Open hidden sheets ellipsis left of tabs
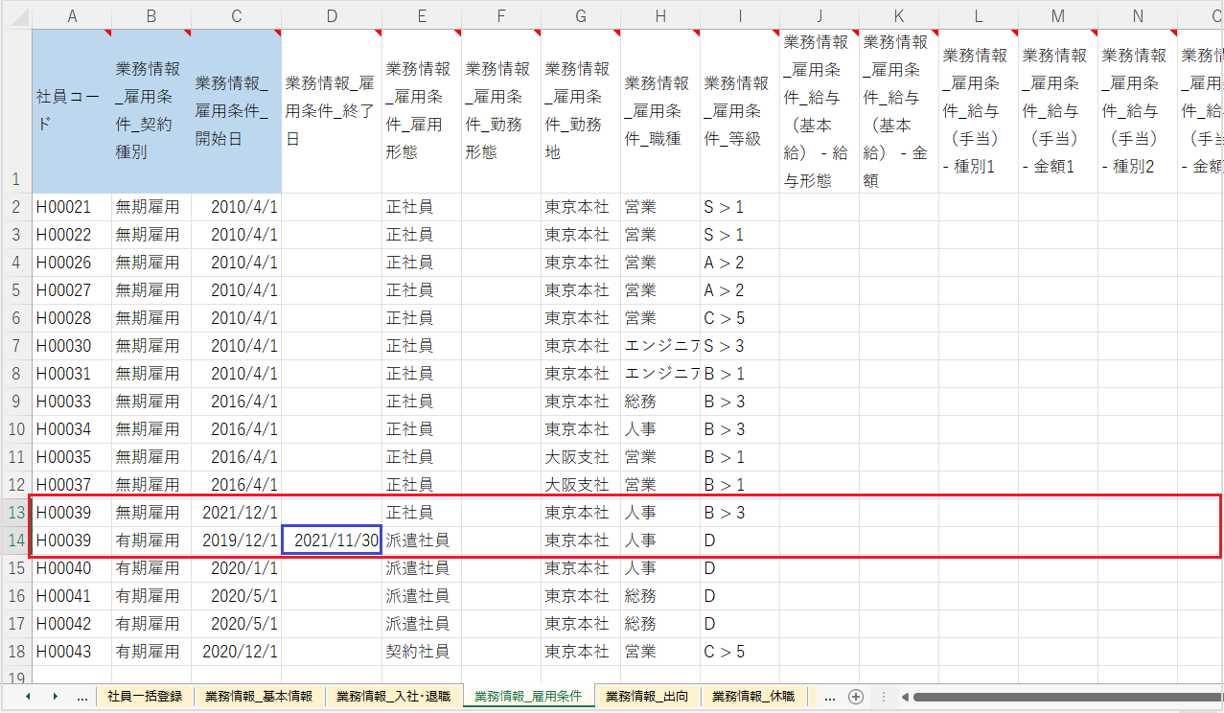Image resolution: width=1224 pixels, height=713 pixels. 81,697
